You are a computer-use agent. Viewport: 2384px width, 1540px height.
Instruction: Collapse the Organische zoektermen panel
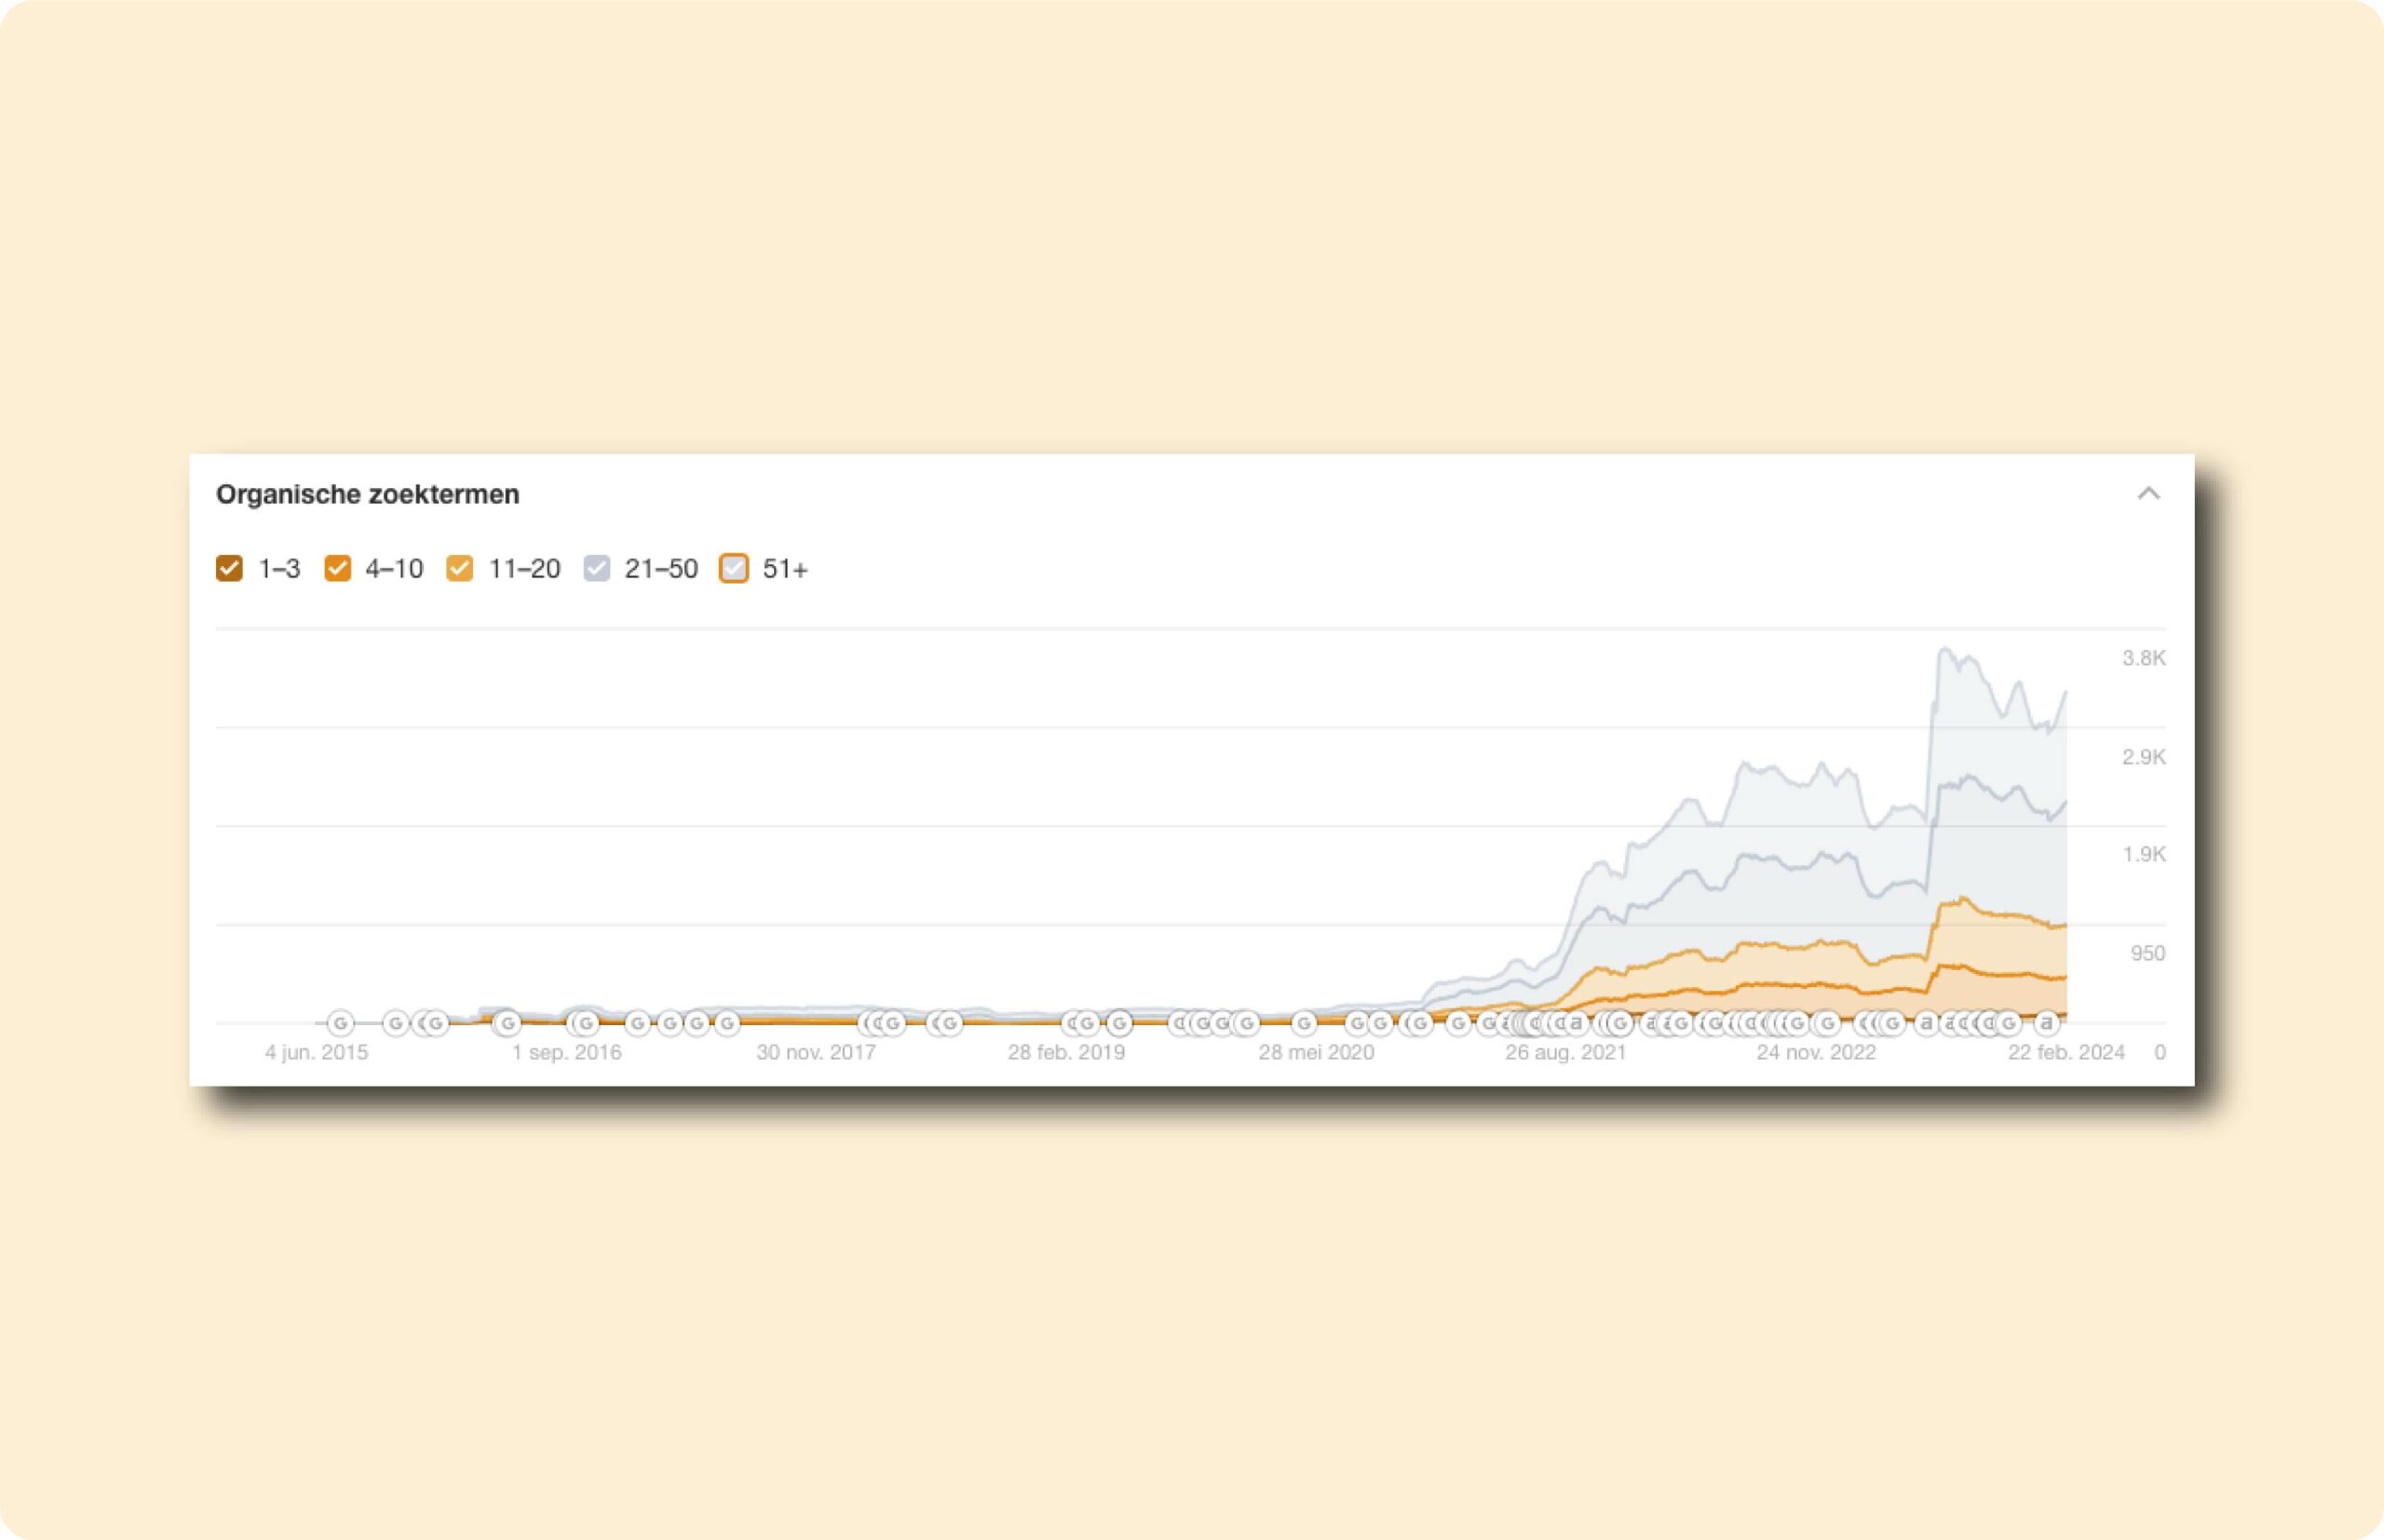pos(2148,493)
